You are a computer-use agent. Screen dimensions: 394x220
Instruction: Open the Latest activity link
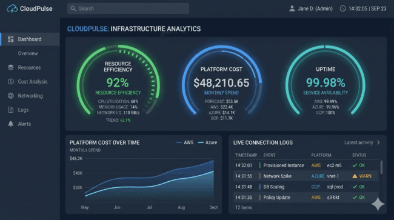coord(359,142)
